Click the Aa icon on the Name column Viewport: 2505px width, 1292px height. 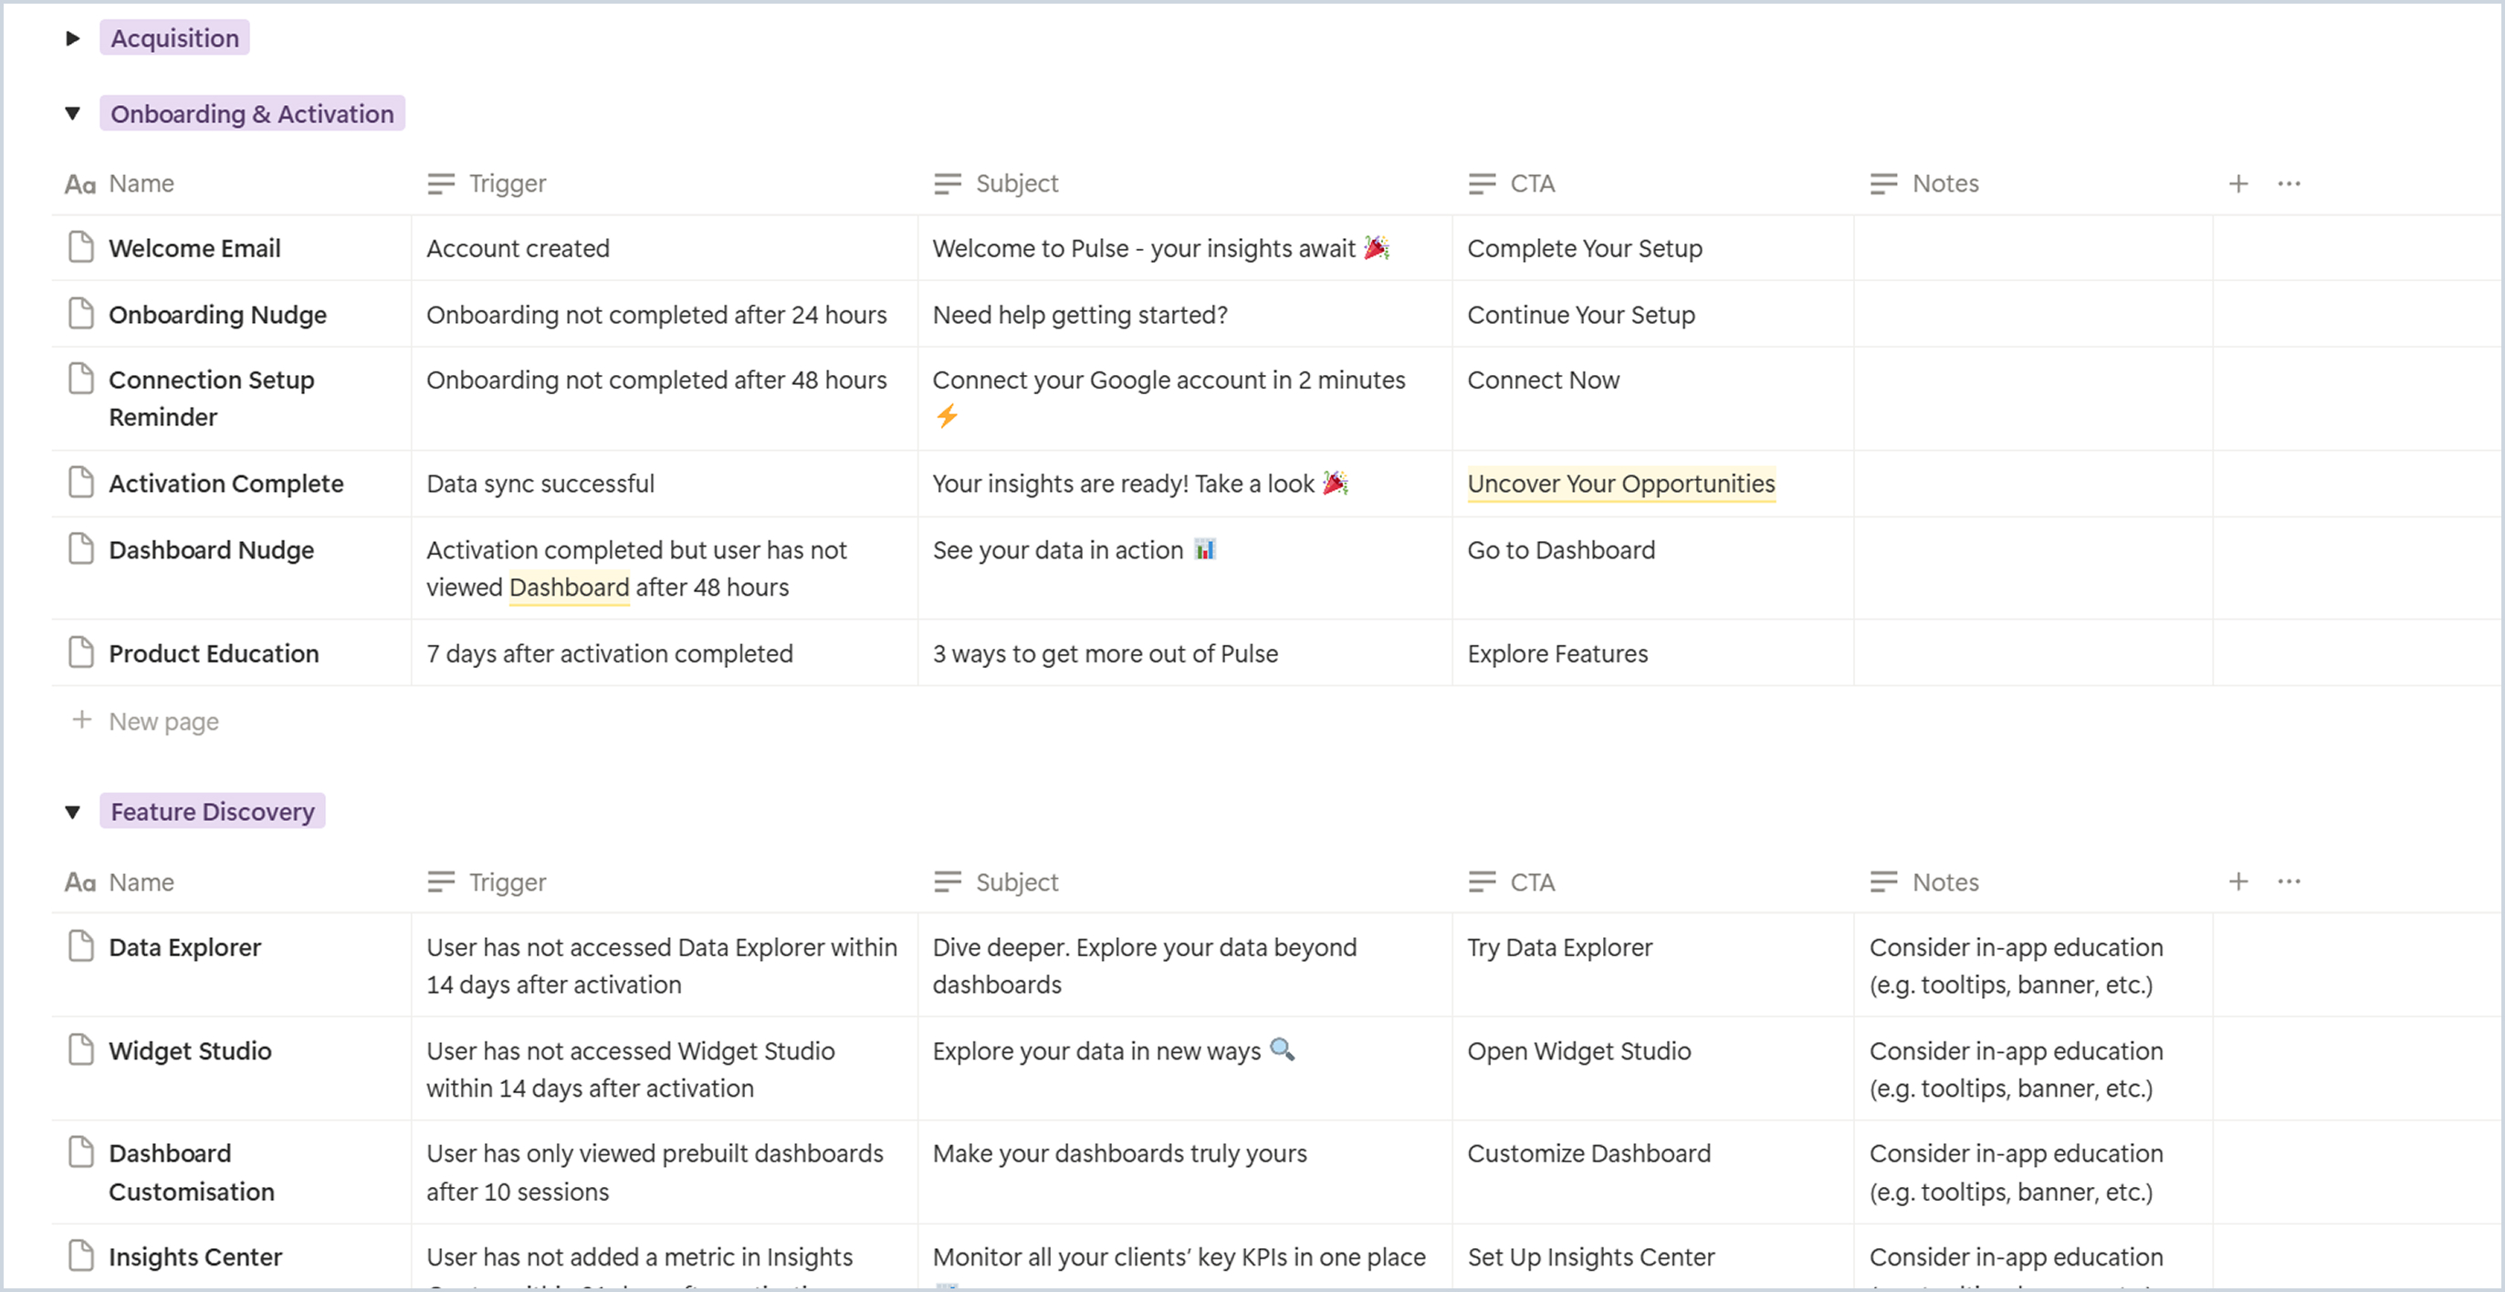(79, 182)
